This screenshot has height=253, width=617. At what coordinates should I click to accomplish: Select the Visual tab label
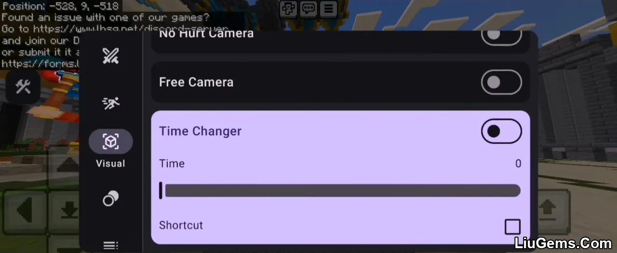click(110, 164)
